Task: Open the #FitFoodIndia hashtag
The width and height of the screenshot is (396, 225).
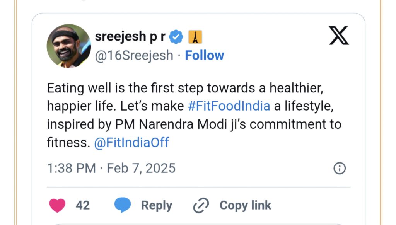Action: [x=229, y=106]
